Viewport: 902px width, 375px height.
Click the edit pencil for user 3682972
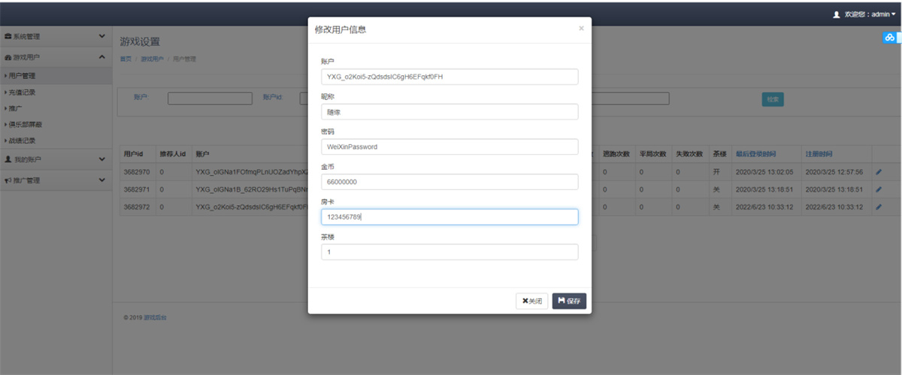point(879,207)
